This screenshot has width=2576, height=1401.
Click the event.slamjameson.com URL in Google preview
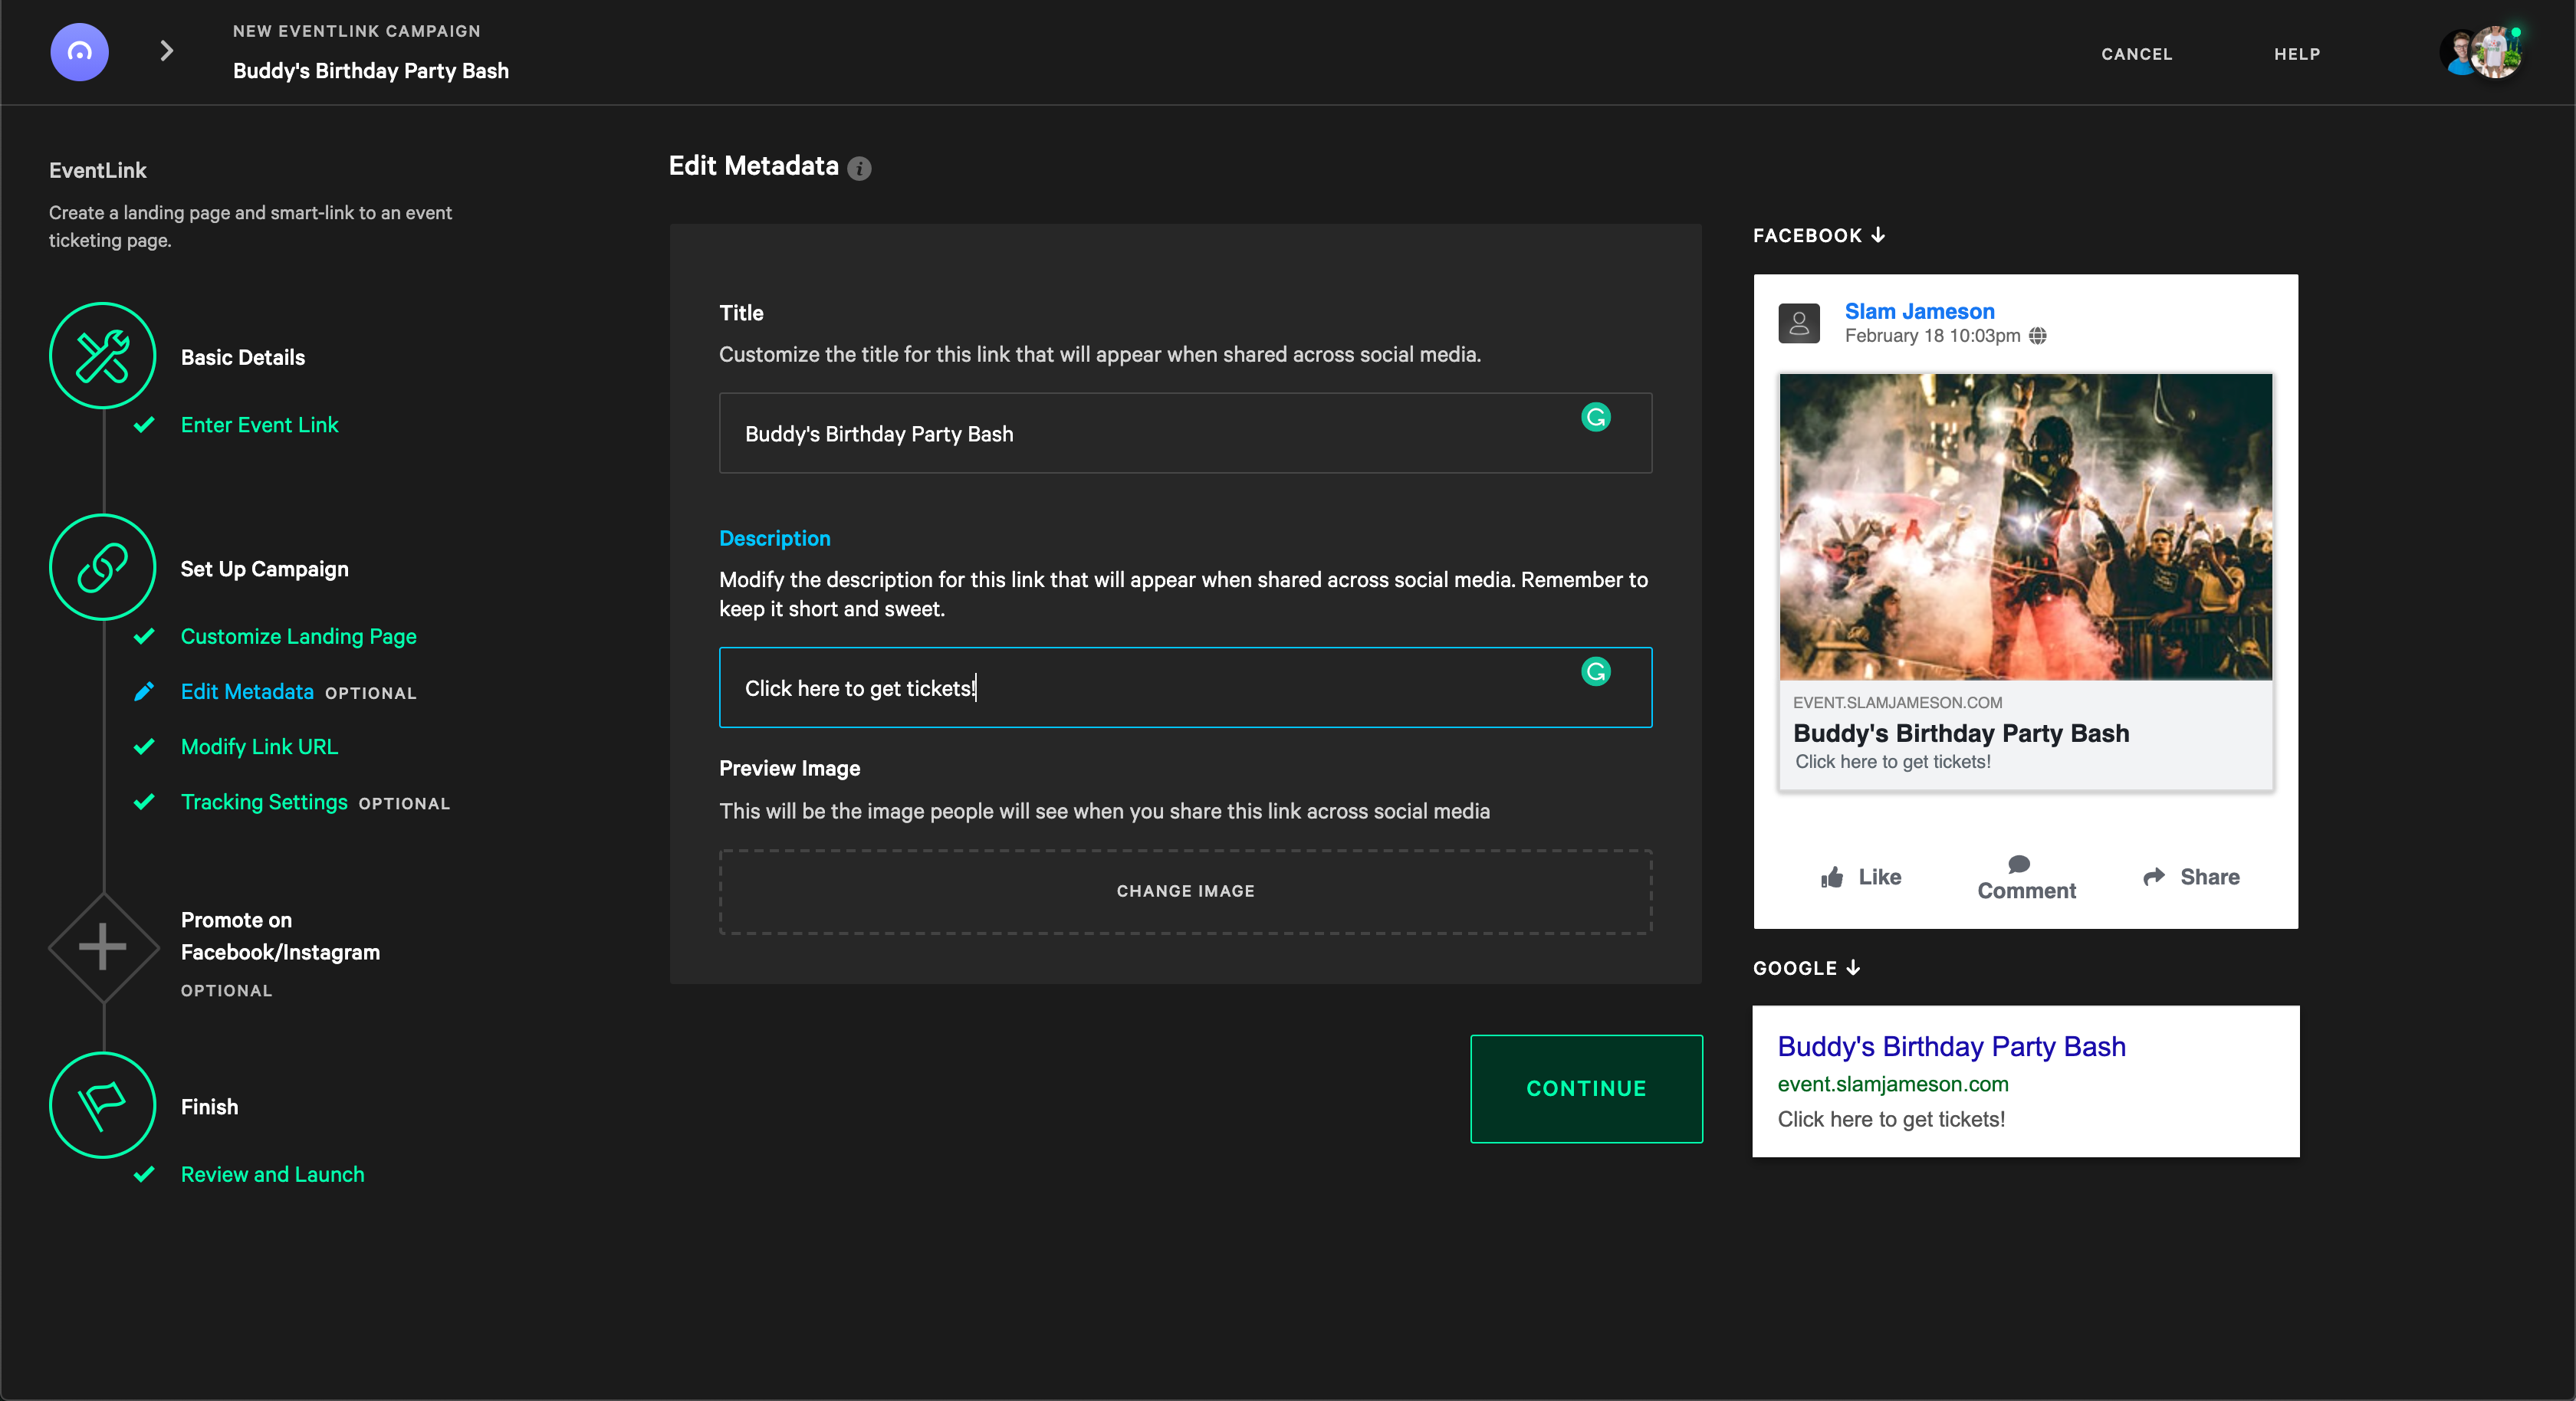1892,1084
